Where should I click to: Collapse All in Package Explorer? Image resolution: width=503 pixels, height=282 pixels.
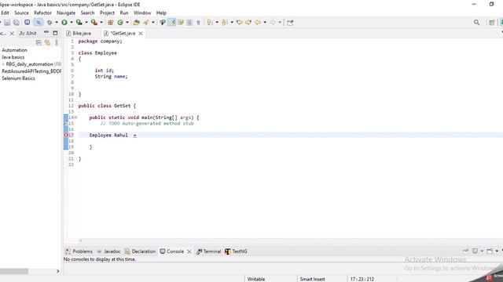39,42
